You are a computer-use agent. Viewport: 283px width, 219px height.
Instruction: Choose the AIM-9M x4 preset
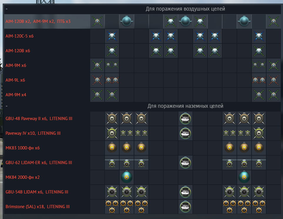click(16, 95)
